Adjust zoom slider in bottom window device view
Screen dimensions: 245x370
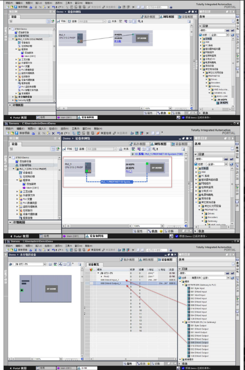click(71, 359)
